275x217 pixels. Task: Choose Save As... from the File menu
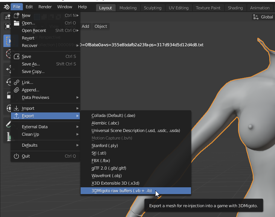pos(46,64)
